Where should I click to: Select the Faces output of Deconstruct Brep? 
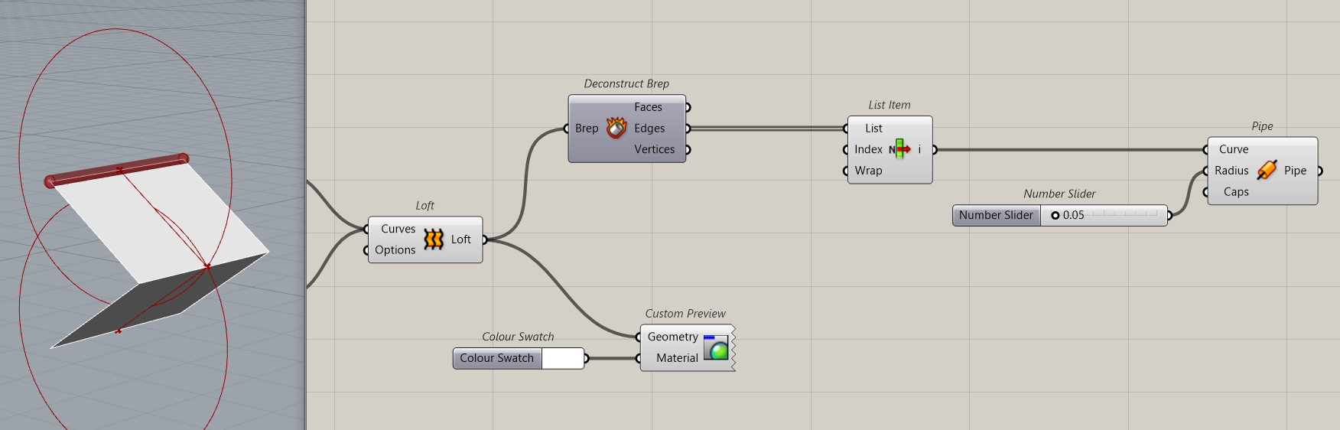click(648, 107)
